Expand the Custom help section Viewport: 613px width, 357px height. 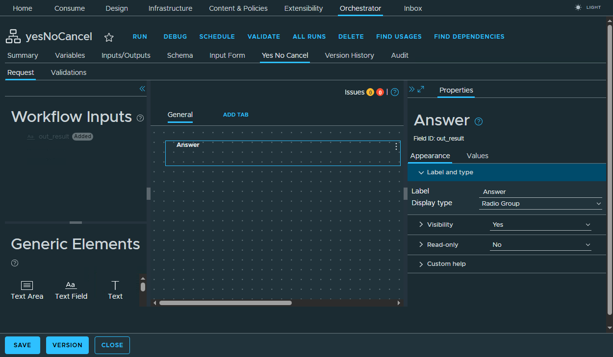tap(421, 264)
